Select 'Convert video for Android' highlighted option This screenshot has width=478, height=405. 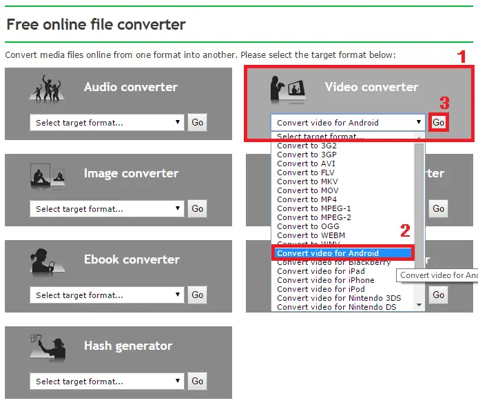click(x=342, y=253)
